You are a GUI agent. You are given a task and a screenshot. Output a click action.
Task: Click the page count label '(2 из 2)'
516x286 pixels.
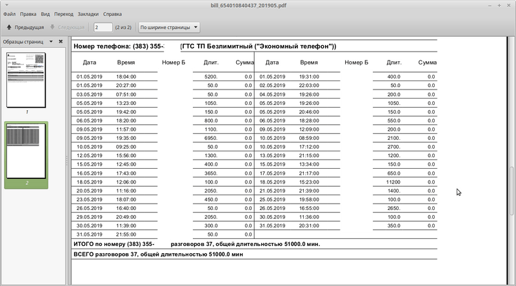tap(123, 27)
